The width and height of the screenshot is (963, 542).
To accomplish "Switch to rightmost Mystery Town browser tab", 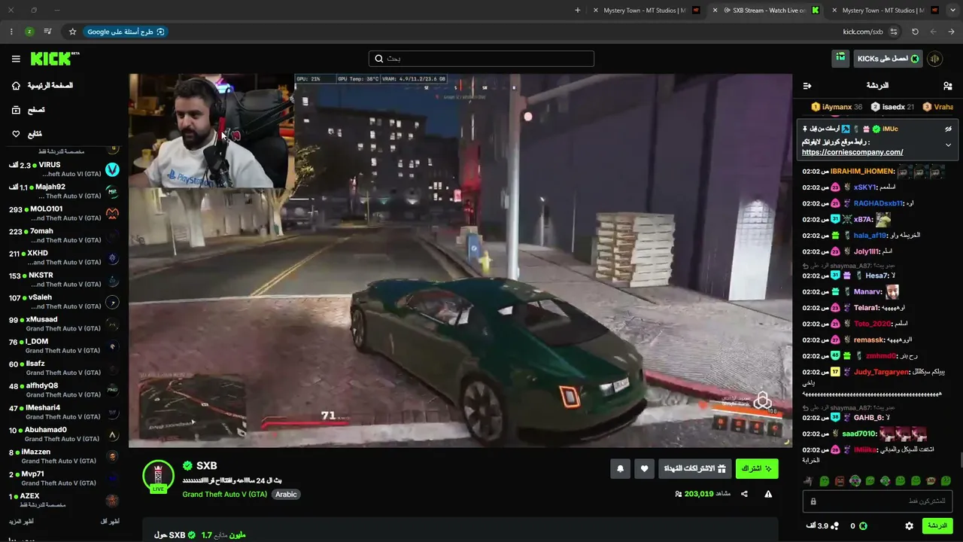I will click(x=883, y=11).
